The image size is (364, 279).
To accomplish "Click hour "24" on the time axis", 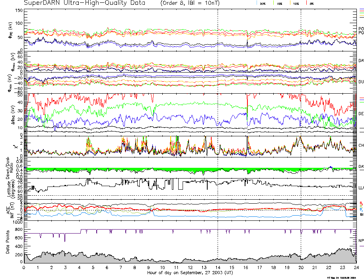I will coord(356,267).
